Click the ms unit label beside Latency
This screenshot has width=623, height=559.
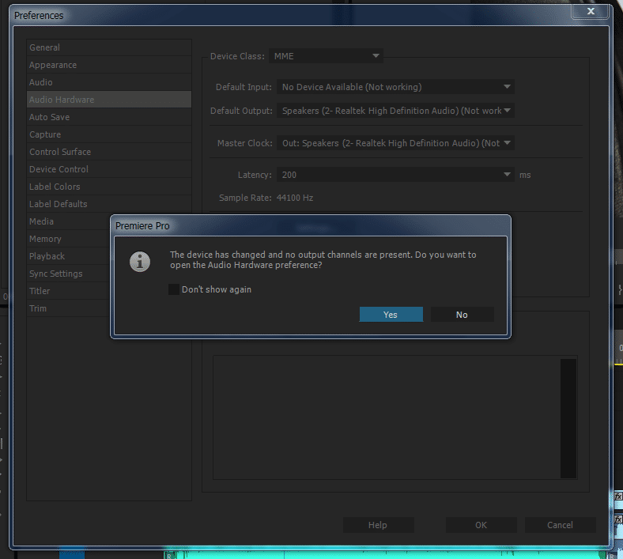coord(525,176)
